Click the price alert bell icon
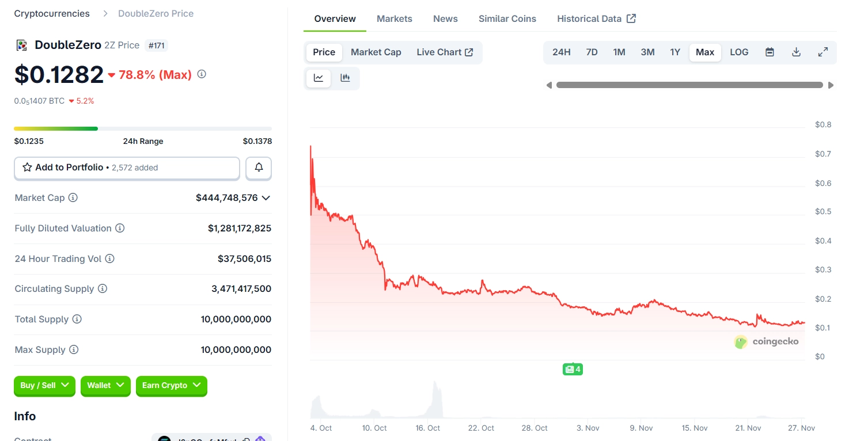 tap(259, 168)
